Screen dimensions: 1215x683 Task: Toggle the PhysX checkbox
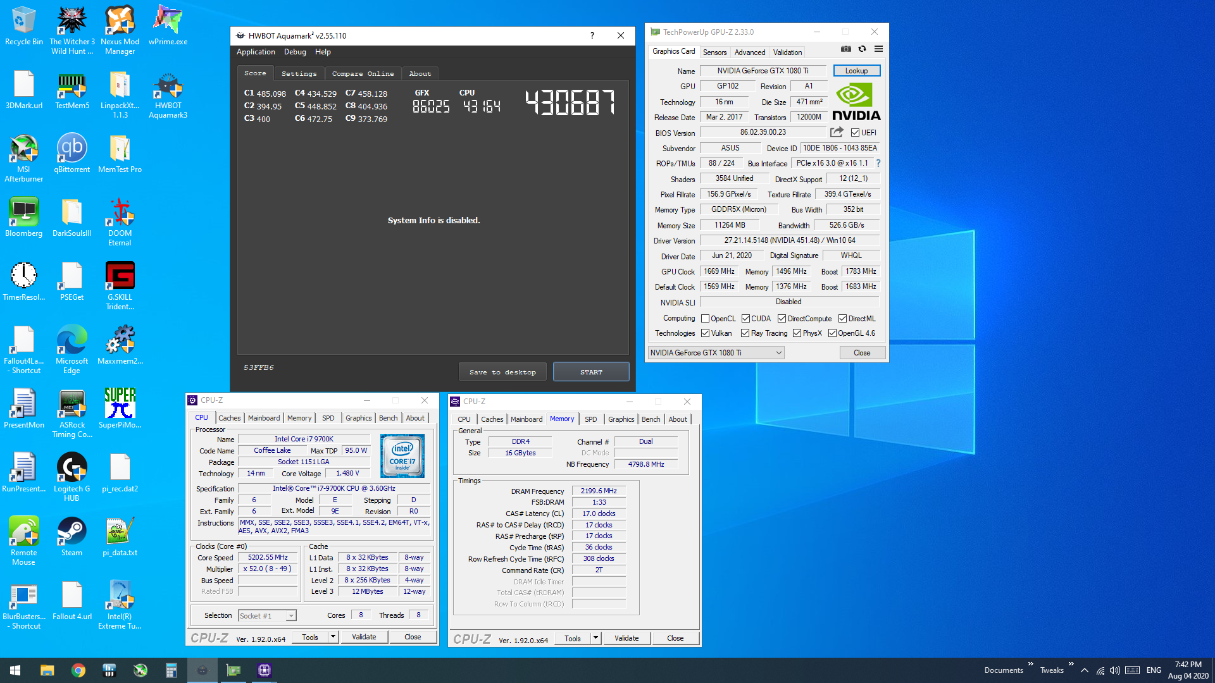coord(797,333)
